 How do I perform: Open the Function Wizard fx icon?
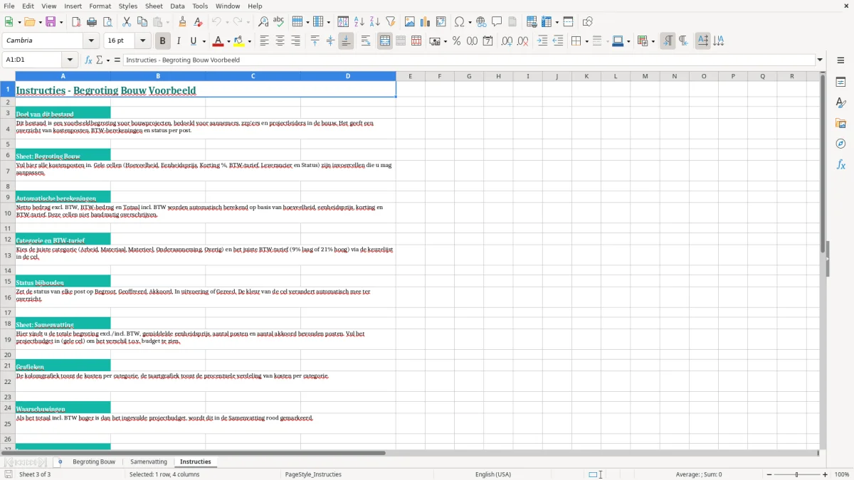point(89,60)
